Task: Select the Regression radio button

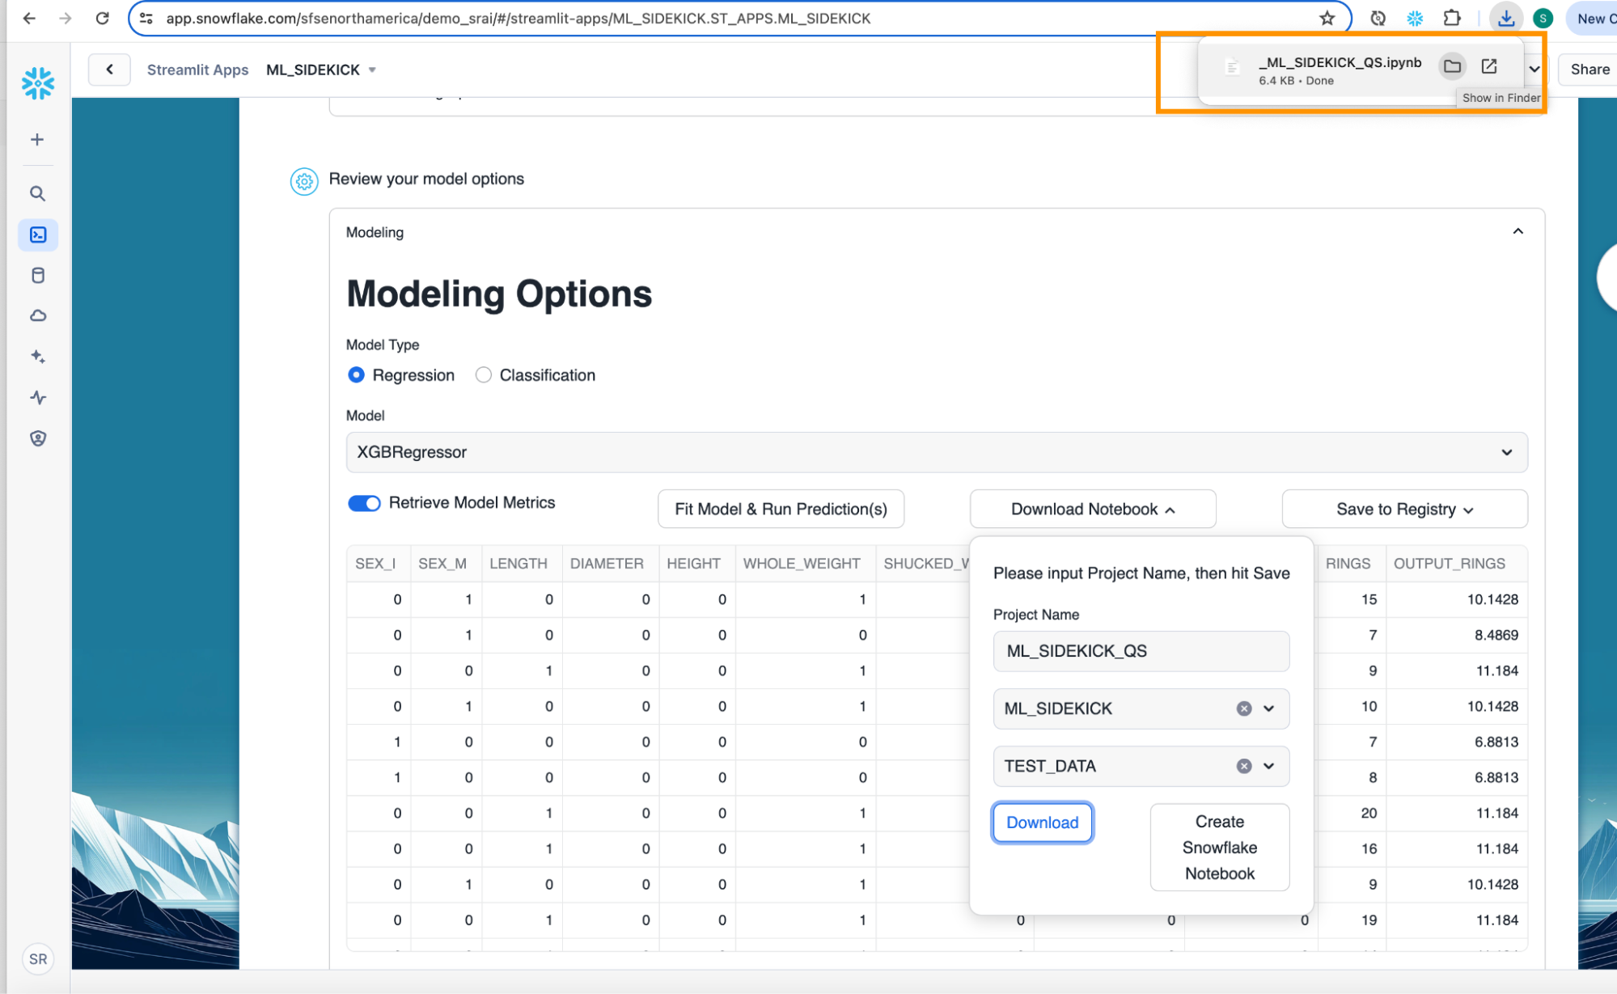Action: coord(356,375)
